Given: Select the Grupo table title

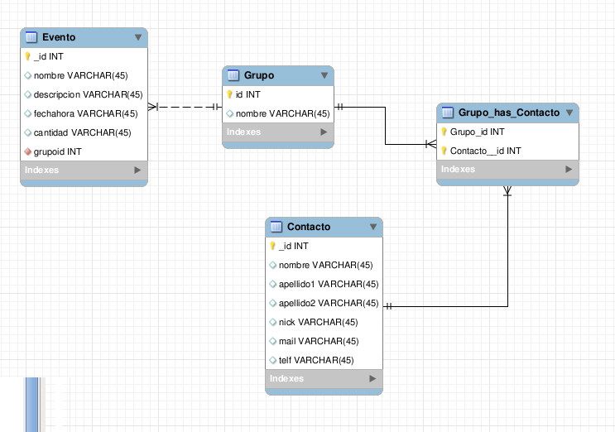Looking at the screenshot, I should [259, 75].
